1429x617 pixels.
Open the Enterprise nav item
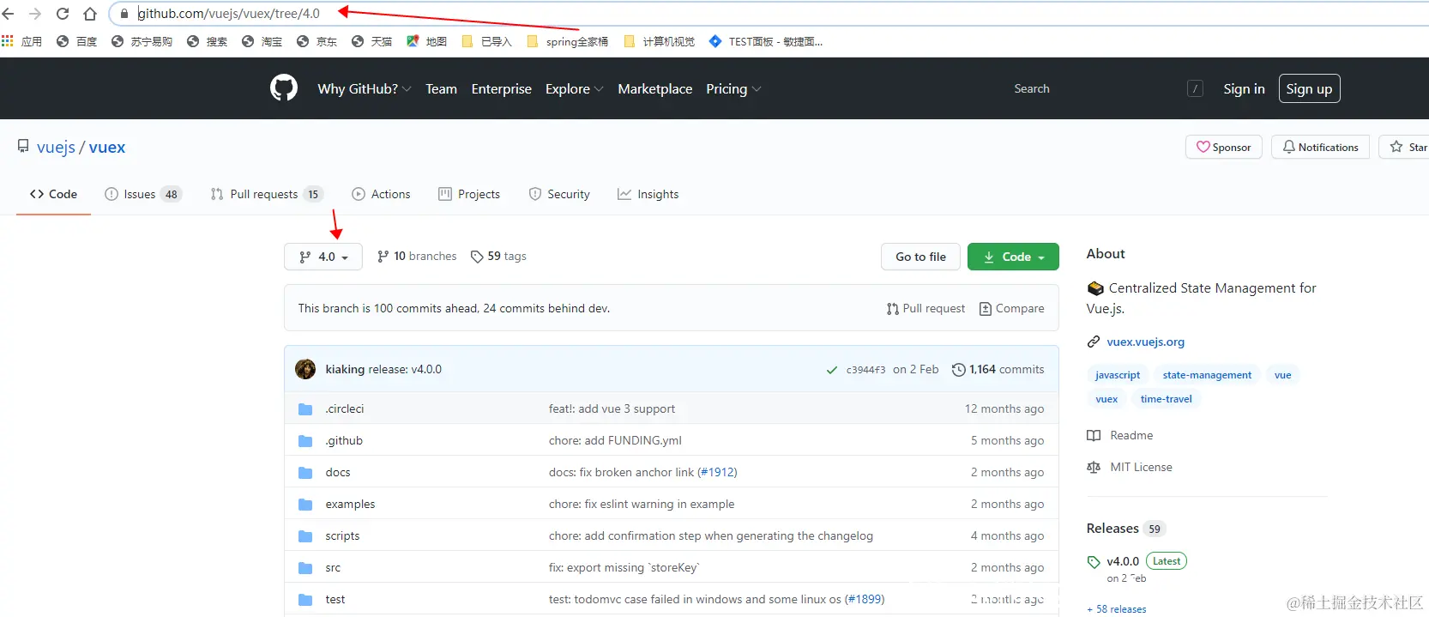[x=502, y=89]
